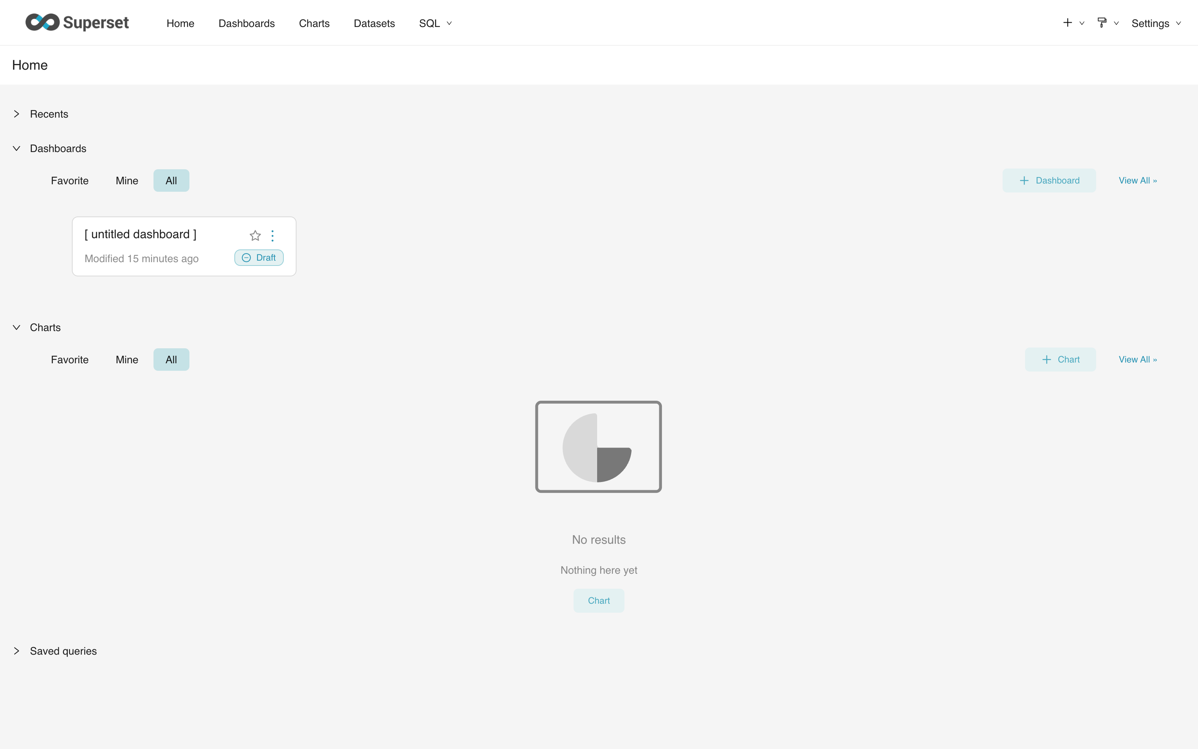Follow View All link for Dashboards
This screenshot has width=1198, height=749.
1138,180
